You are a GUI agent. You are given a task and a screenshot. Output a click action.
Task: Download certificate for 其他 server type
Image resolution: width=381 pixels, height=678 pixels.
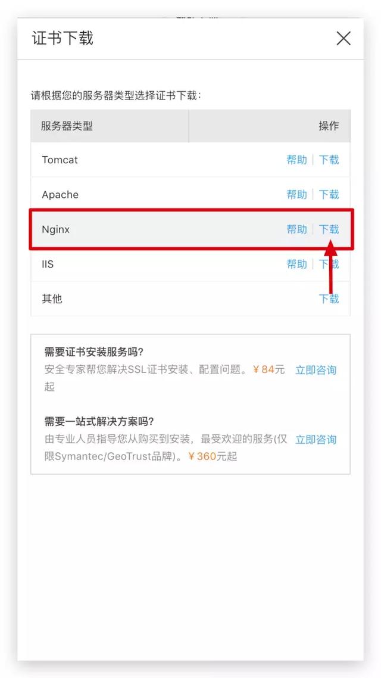[x=329, y=299]
